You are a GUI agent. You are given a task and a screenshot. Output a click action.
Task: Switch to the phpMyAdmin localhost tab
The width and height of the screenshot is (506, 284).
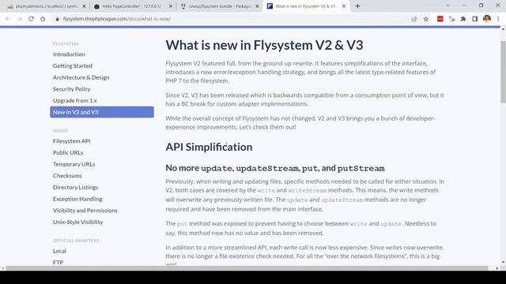tap(47, 6)
